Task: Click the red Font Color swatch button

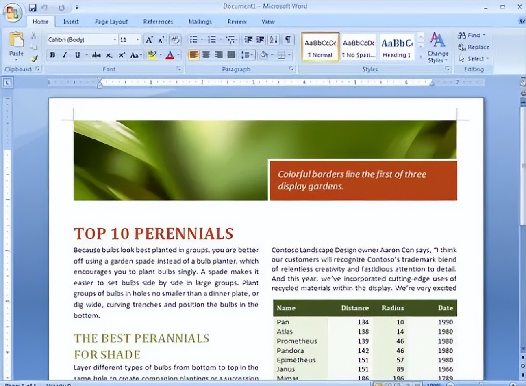Action: [170, 55]
